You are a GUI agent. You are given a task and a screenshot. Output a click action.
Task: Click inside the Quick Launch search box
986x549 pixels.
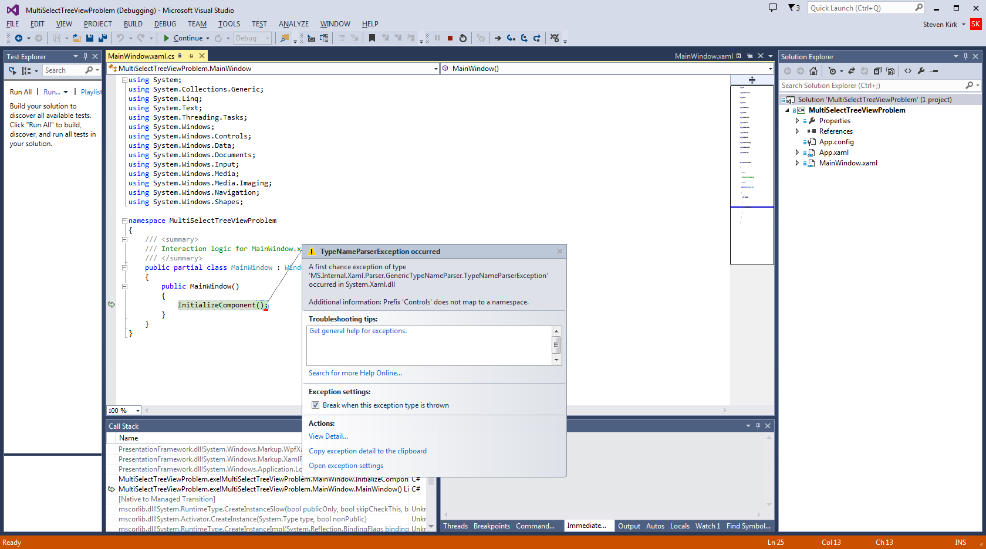coord(860,8)
